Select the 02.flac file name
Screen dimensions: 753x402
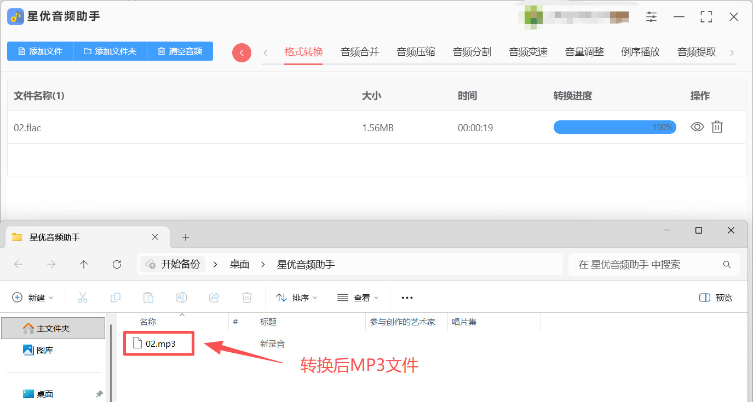(x=27, y=128)
